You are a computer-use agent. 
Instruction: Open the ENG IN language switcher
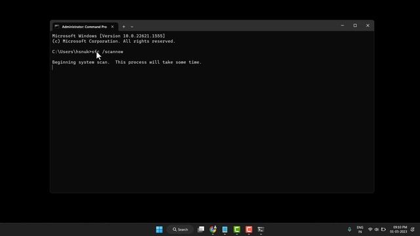360,229
